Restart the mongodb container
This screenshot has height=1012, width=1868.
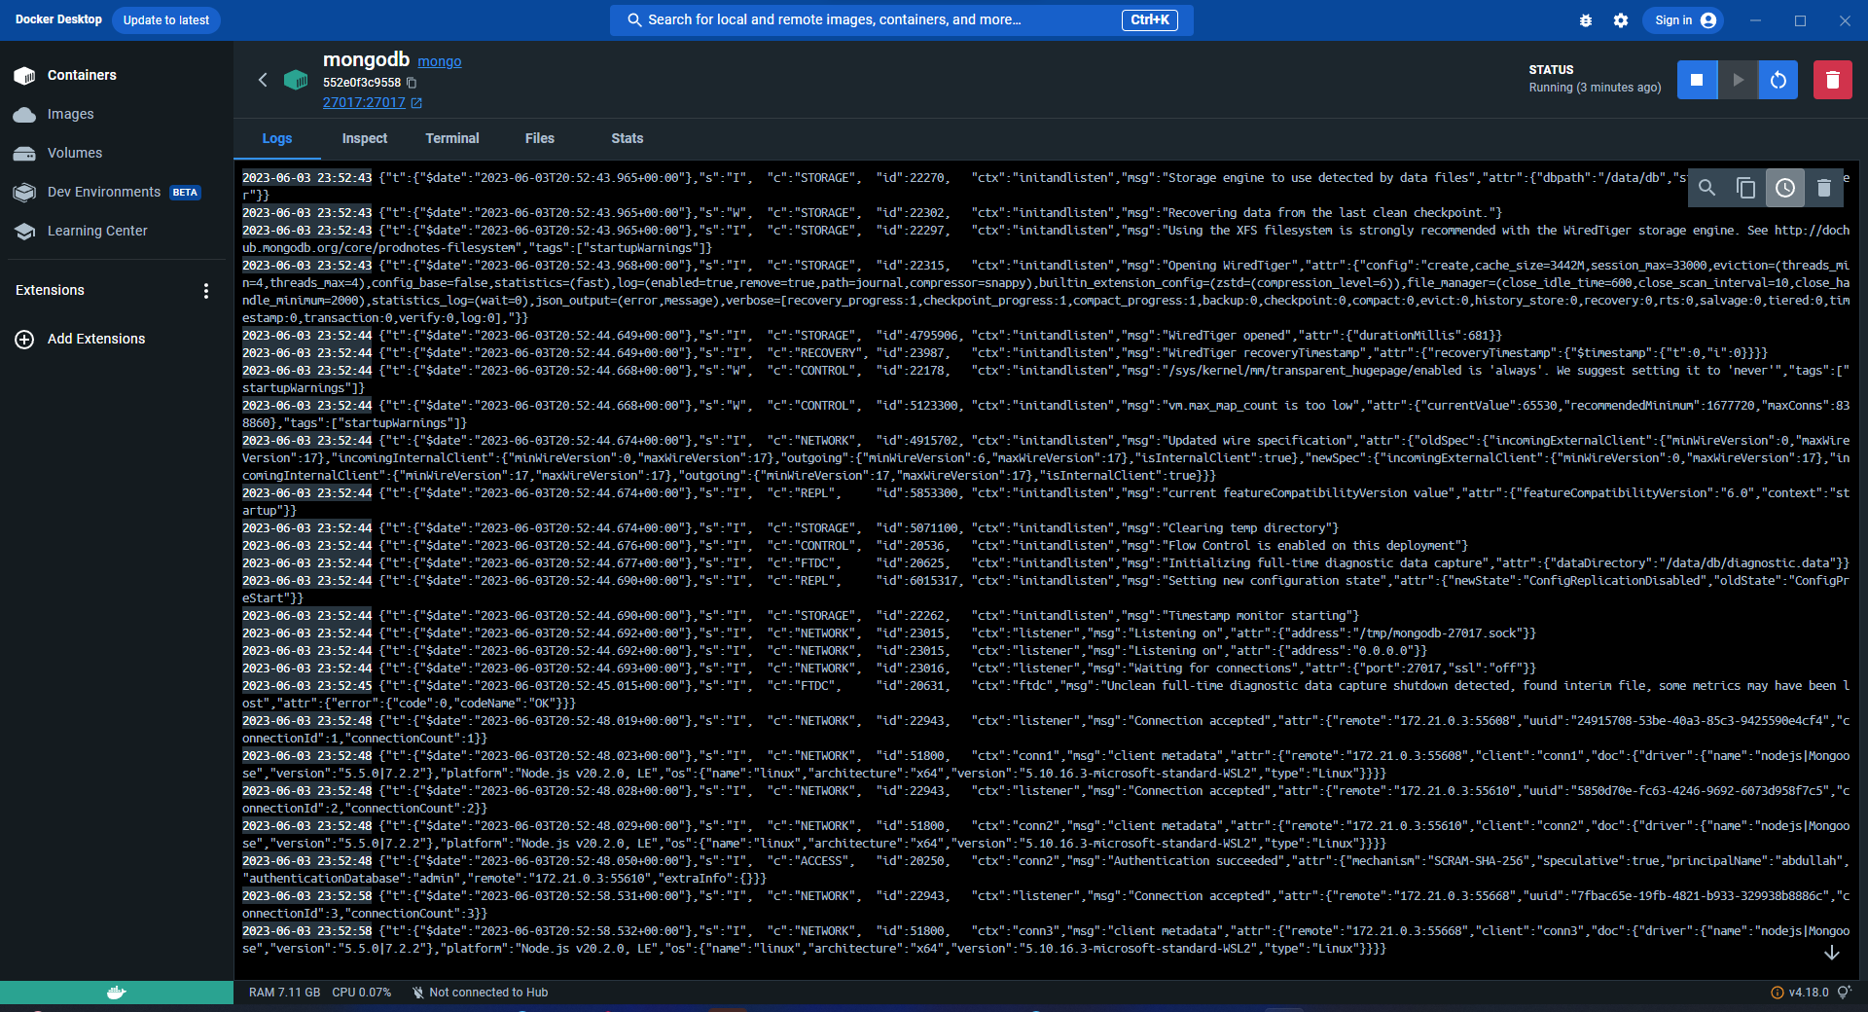(x=1778, y=80)
